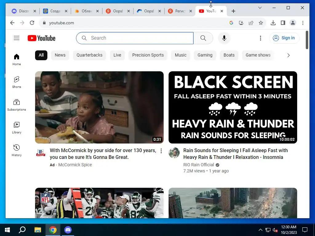Show hidden system tray icons chevron
The height and width of the screenshot is (236, 315).
260,230
